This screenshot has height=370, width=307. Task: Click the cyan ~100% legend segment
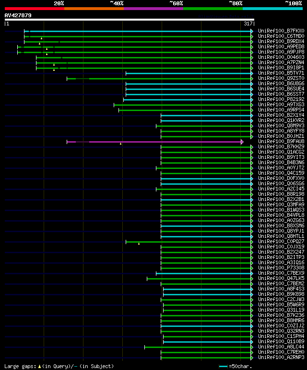tap(273, 9)
